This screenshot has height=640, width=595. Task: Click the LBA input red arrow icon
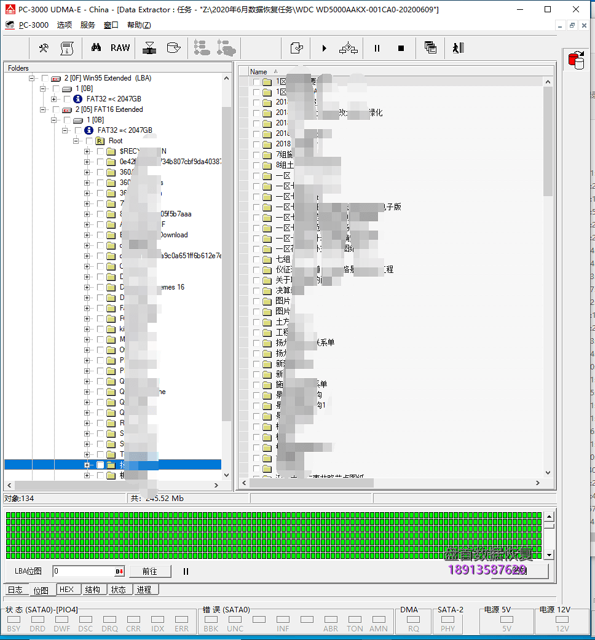coord(119,571)
